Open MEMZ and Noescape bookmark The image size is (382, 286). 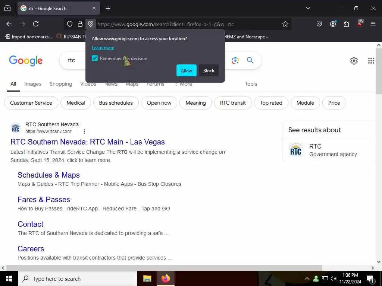point(247,37)
